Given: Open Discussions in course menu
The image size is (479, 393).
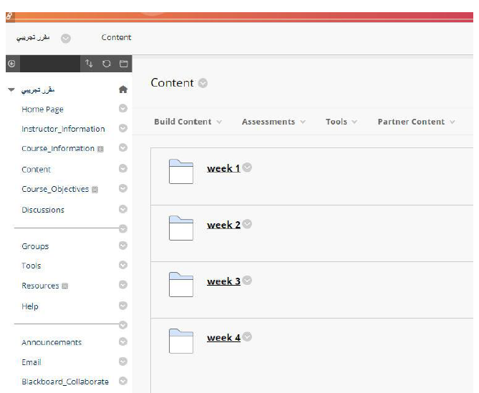Looking at the screenshot, I should pos(43,210).
